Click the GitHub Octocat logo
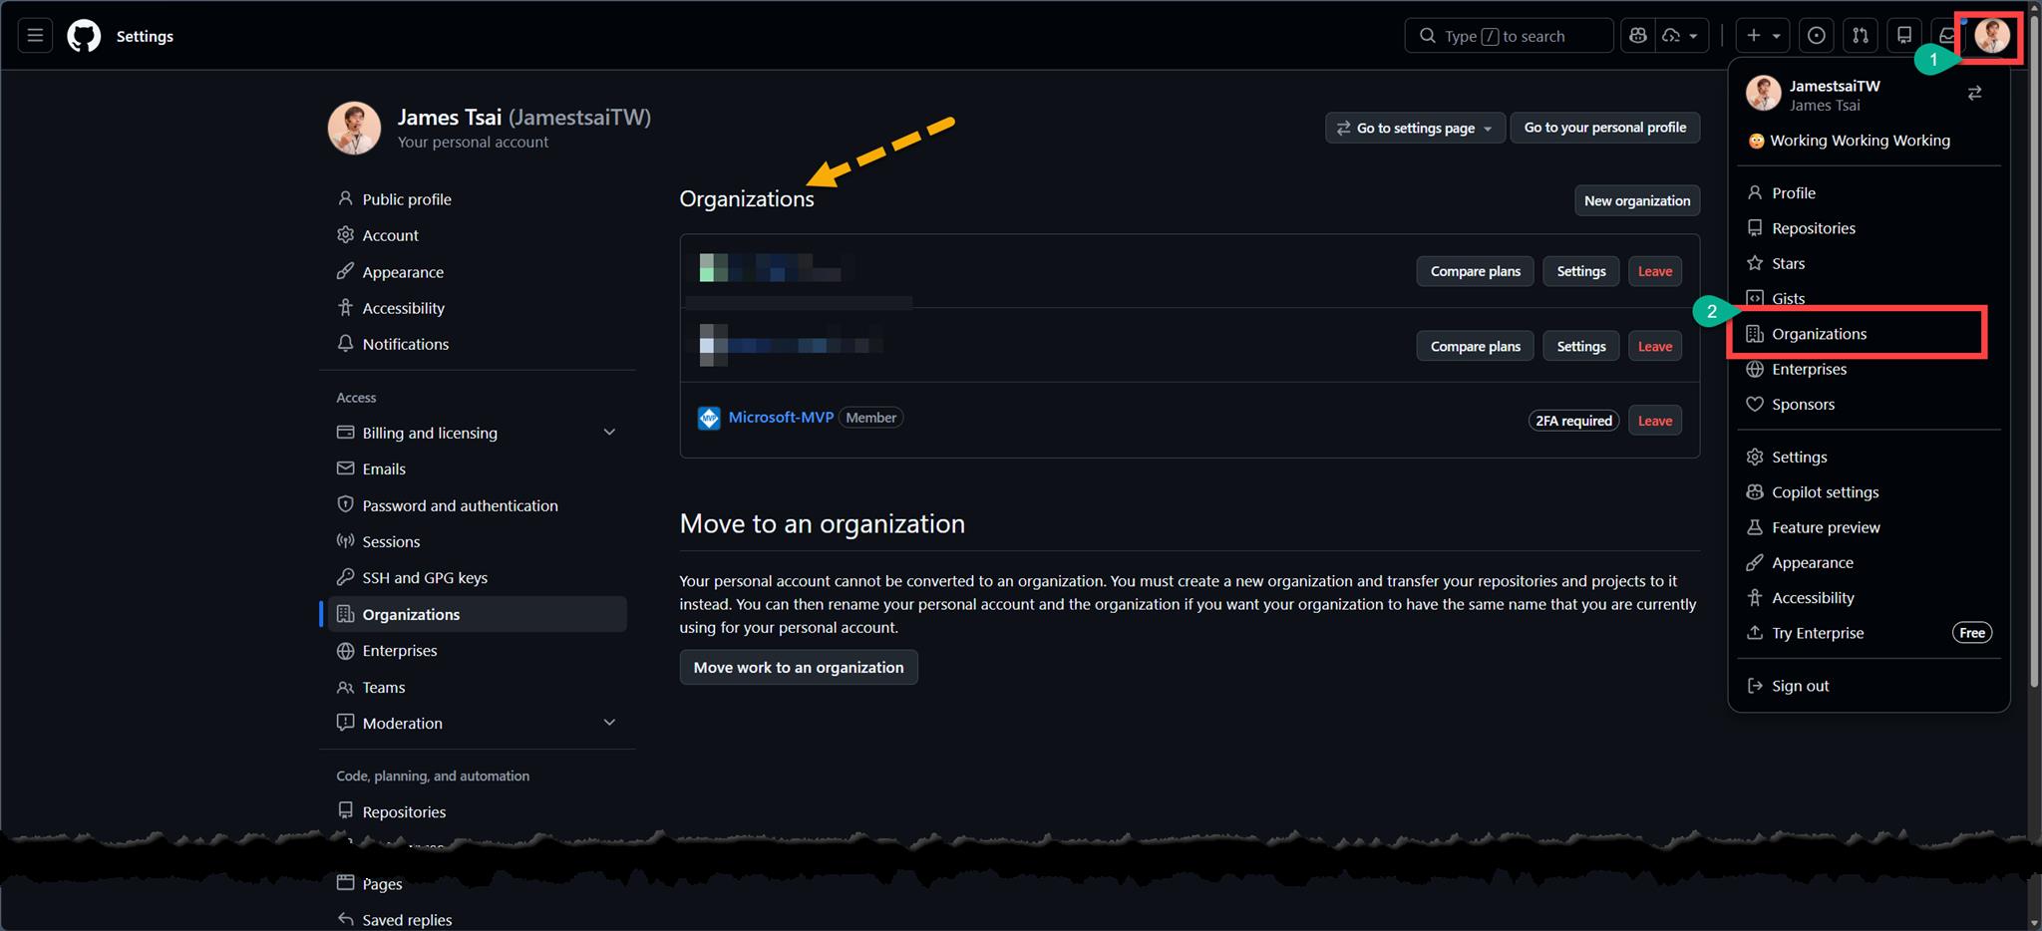2042x931 pixels. click(84, 36)
